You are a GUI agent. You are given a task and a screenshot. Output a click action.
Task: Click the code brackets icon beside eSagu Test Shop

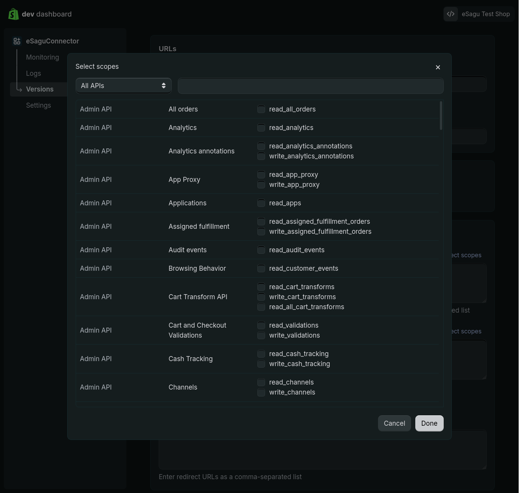[451, 14]
